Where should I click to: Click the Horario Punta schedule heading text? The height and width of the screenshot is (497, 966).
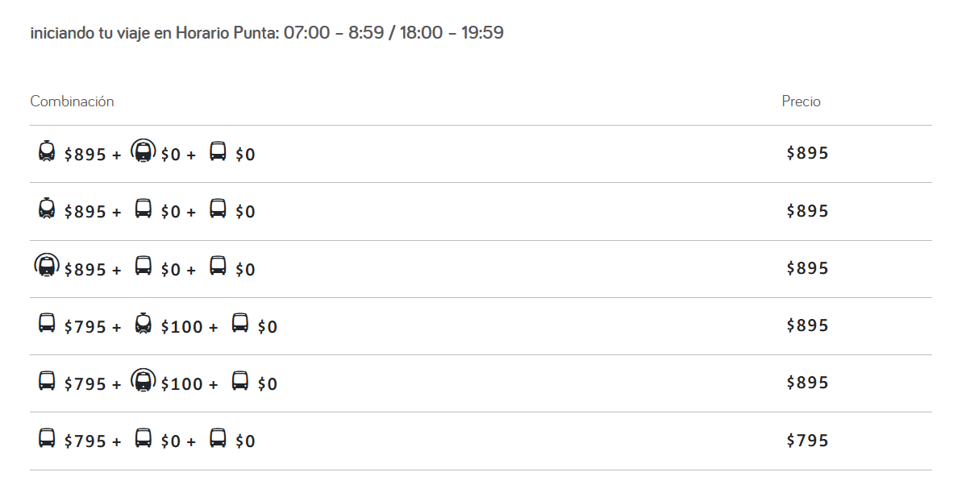267,33
